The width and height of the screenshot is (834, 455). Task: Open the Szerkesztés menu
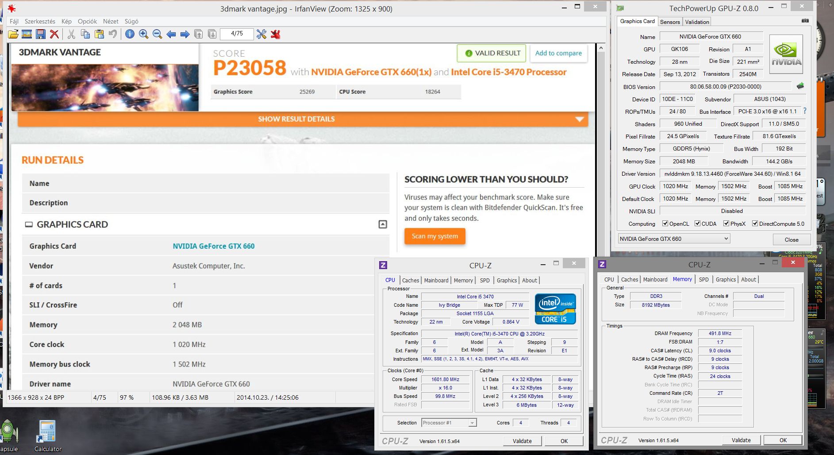40,21
